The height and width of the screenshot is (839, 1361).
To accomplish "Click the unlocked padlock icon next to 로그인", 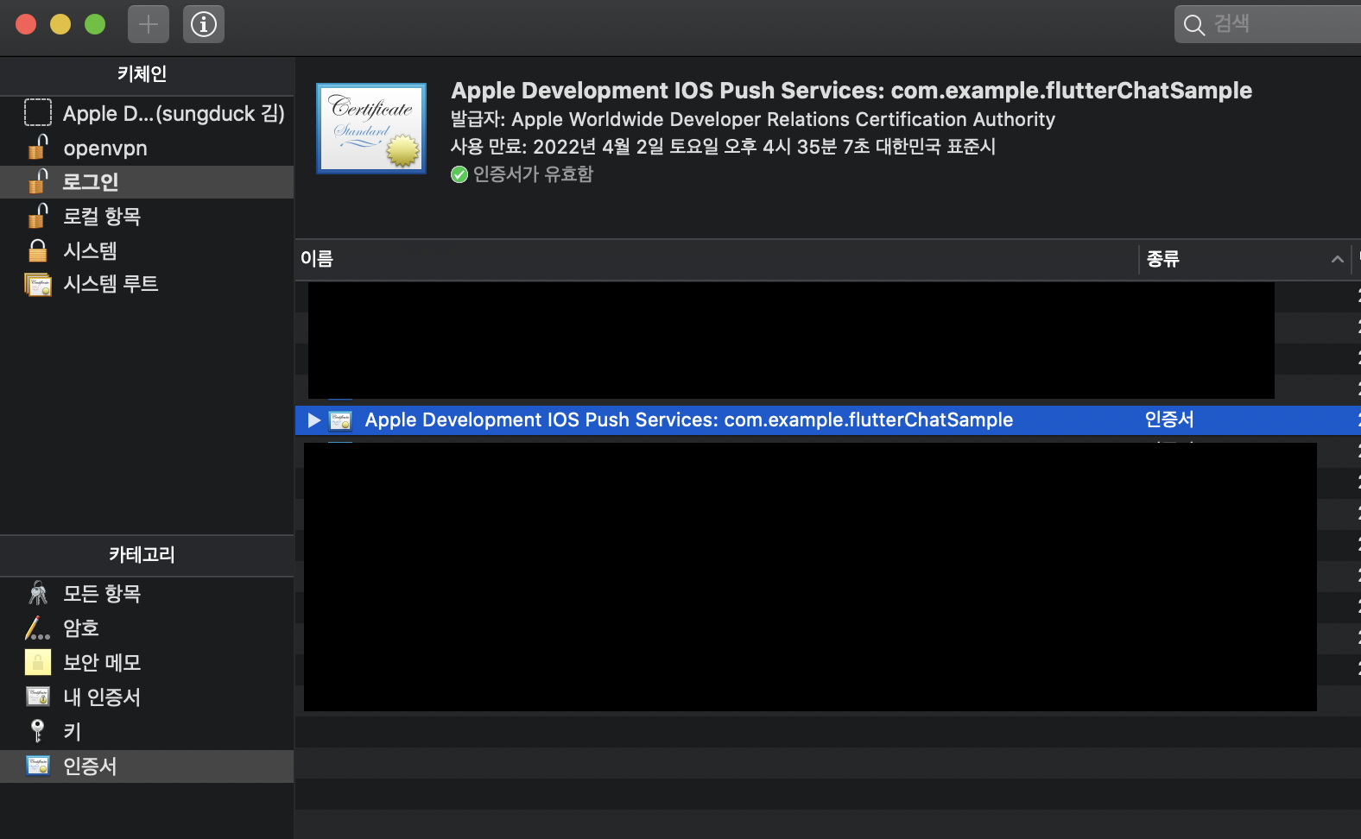I will [38, 180].
